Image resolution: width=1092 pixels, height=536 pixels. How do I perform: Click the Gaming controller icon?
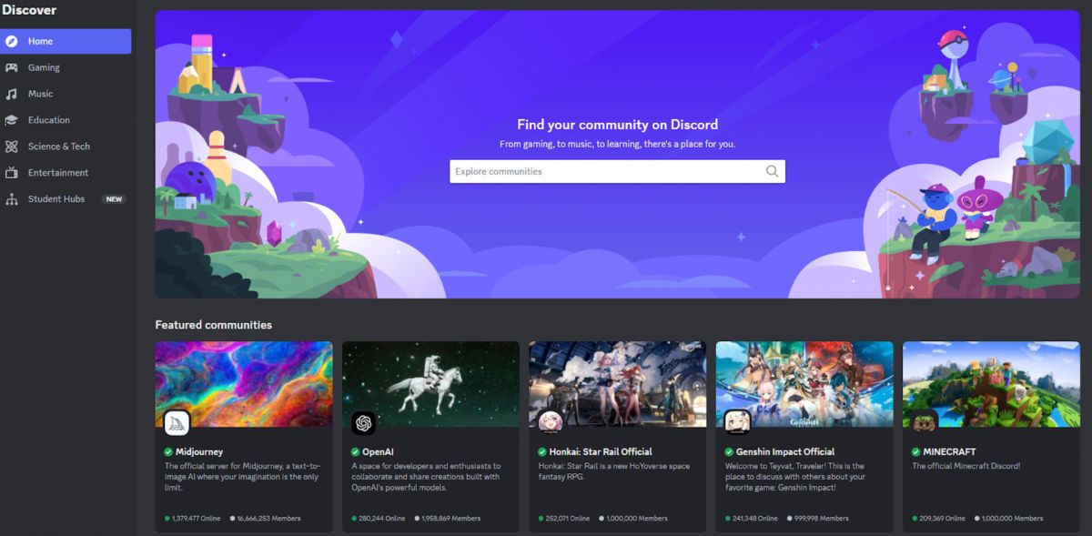point(12,67)
